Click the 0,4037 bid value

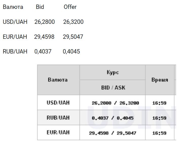[x=43, y=52]
